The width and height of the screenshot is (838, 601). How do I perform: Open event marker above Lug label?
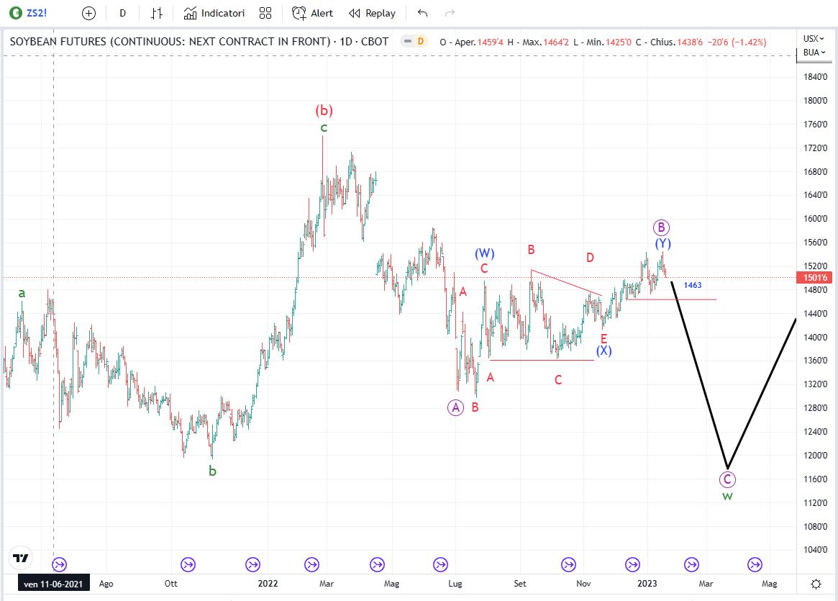click(x=440, y=564)
